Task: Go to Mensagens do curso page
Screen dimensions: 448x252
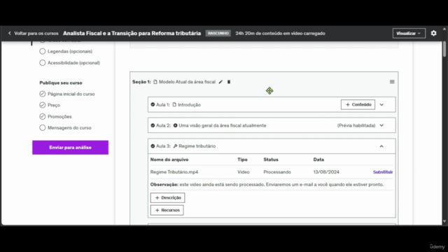Action: tap(69, 127)
